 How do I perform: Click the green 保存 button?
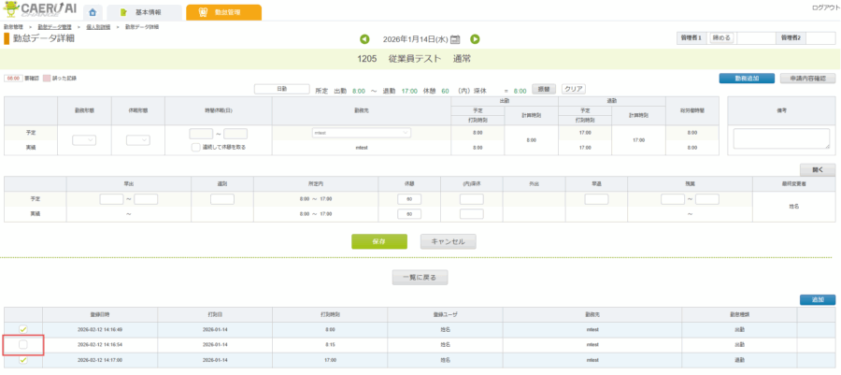pyautogui.click(x=379, y=241)
